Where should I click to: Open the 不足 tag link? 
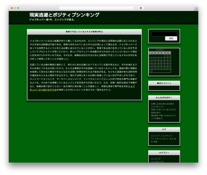(x=171, y=139)
